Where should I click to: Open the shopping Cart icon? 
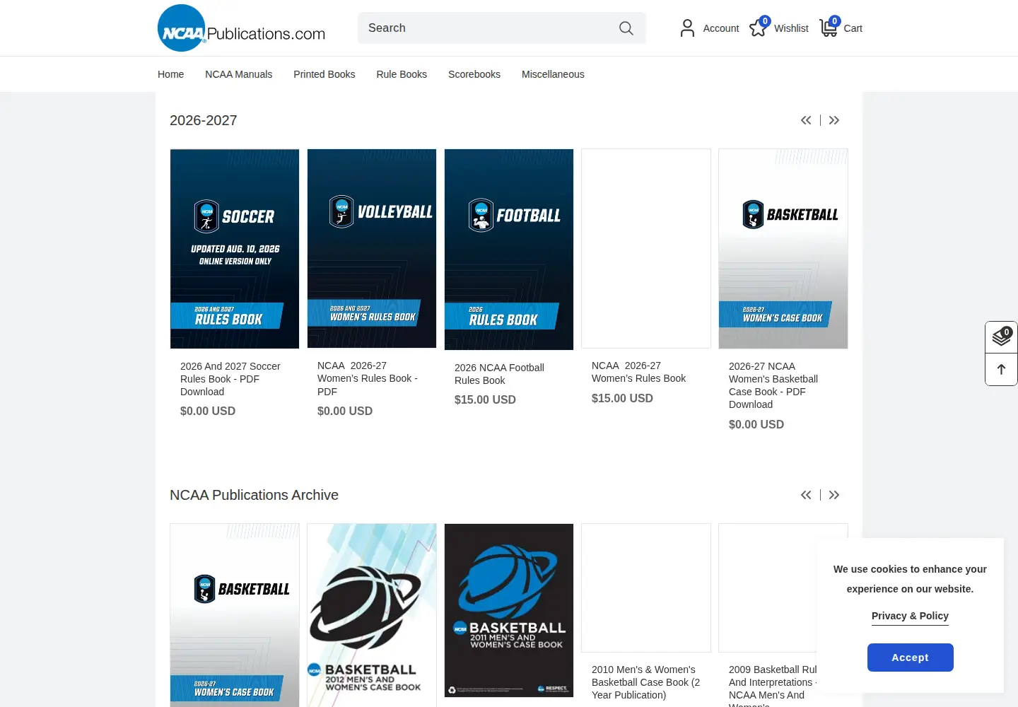pos(829,27)
